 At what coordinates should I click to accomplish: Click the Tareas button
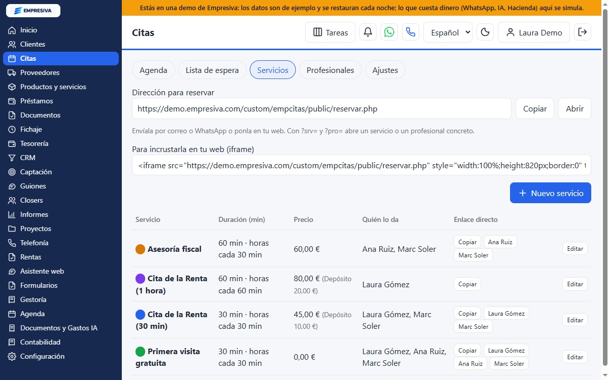point(330,32)
